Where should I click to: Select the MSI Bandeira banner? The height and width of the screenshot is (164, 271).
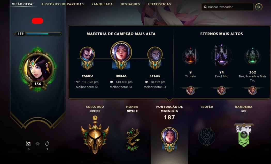pos(244,135)
